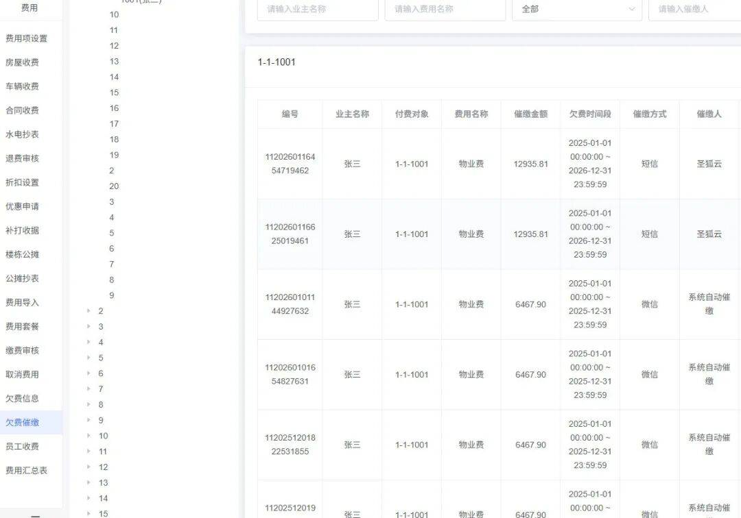Open 水电抄表 in the sidebar
Screen dimensions: 741x518
point(22,134)
